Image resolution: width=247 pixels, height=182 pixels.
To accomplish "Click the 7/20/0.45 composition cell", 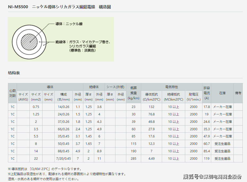I will pyautogui.click(x=63, y=159).
